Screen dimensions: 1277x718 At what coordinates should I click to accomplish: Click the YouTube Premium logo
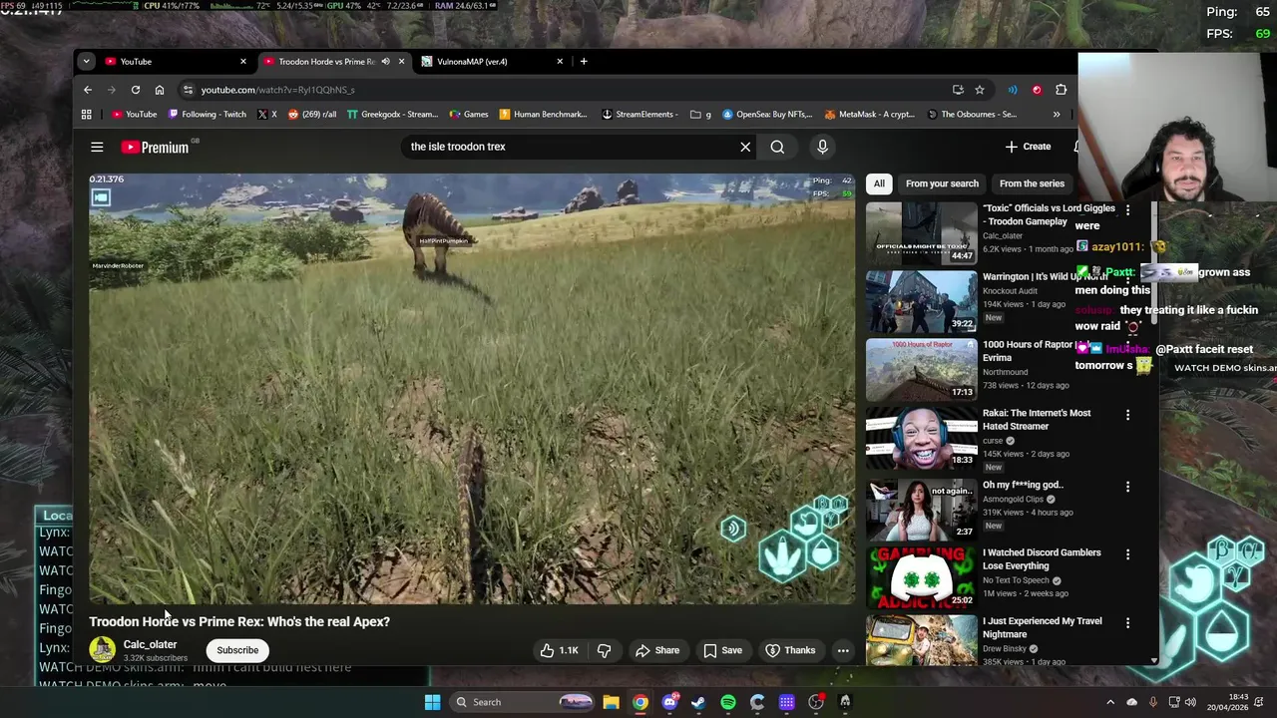155,147
